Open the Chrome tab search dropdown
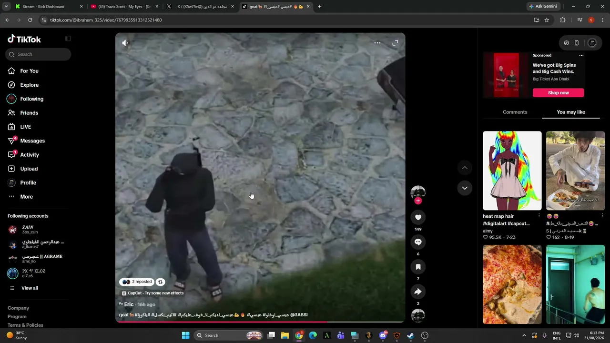The height and width of the screenshot is (343, 610). (x=6, y=7)
